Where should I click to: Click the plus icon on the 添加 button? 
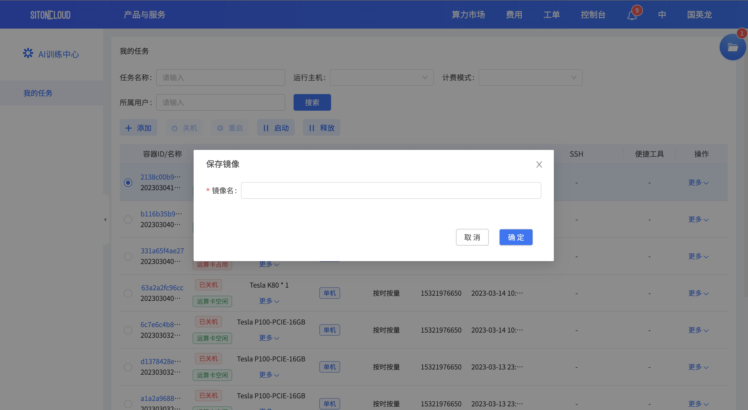[128, 128]
